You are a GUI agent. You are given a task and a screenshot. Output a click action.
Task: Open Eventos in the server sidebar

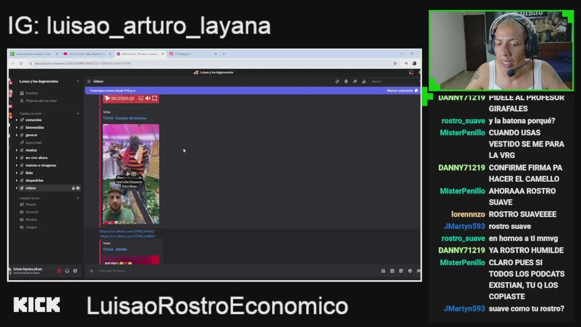coord(32,93)
